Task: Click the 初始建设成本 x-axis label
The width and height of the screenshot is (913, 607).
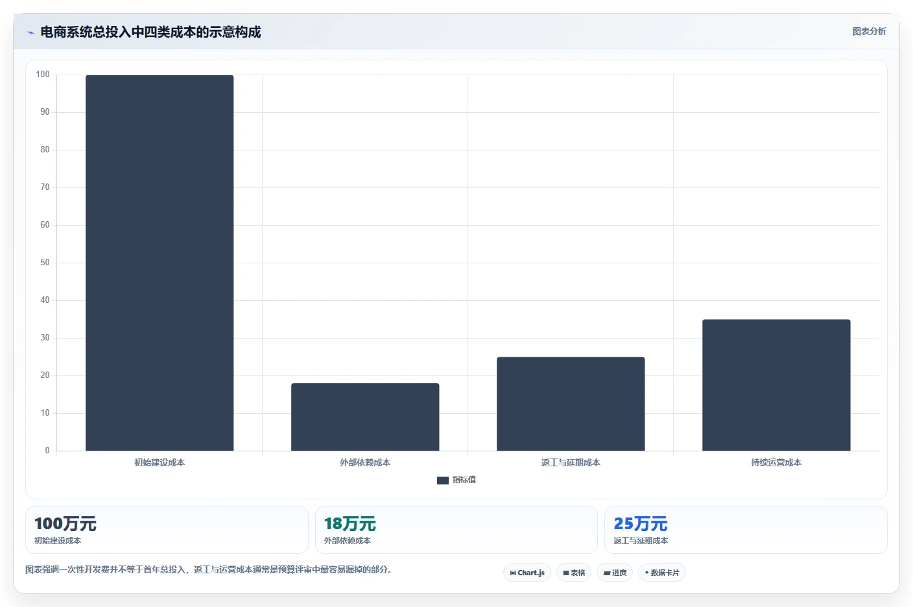Action: tap(160, 462)
